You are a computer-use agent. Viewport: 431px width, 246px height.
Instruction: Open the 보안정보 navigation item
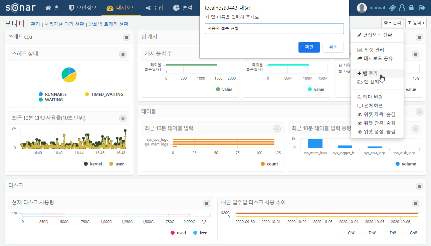pos(82,8)
